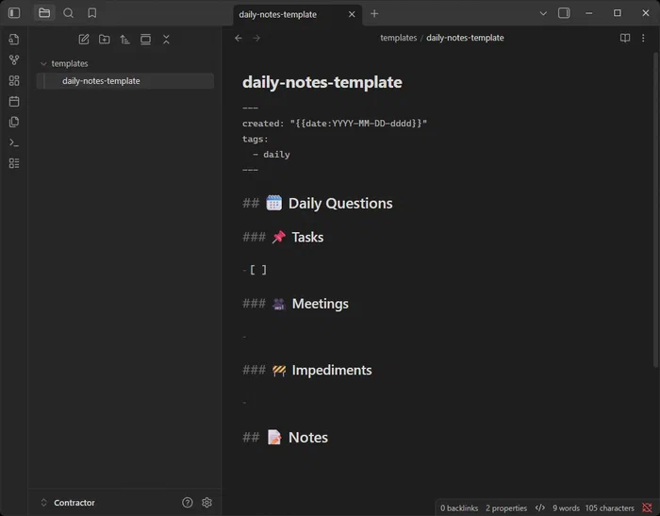
Task: Click the Tasks heading
Action: tap(307, 237)
